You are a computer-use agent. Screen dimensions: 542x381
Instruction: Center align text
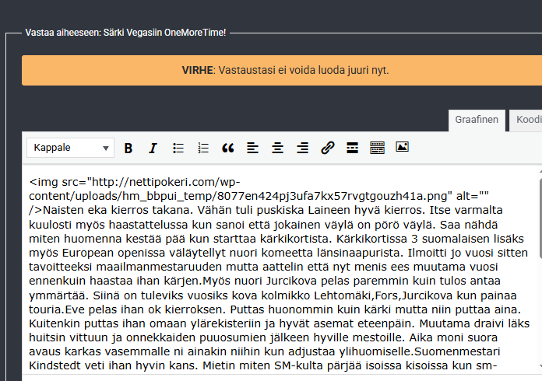click(277, 148)
